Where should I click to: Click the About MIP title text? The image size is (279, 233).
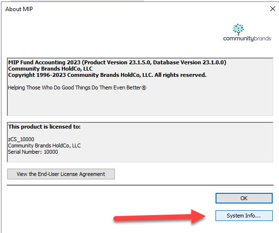(x=19, y=9)
